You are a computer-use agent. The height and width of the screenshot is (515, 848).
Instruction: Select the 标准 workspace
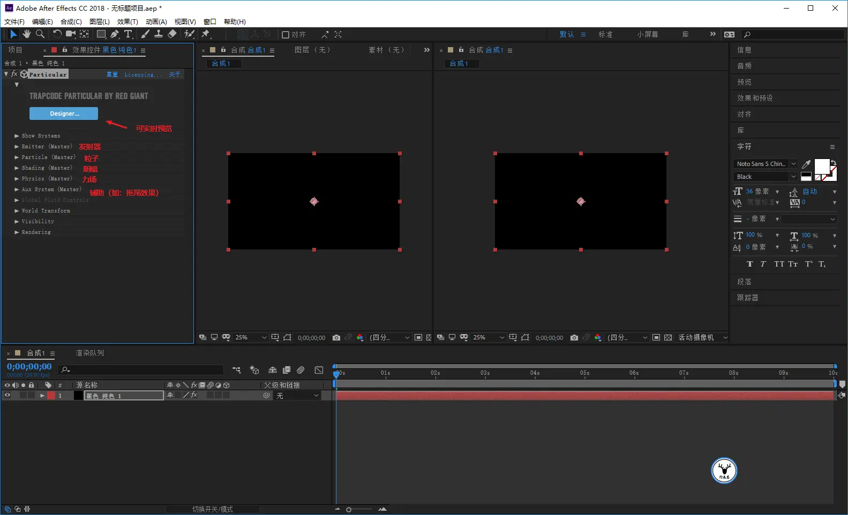pyautogui.click(x=605, y=35)
